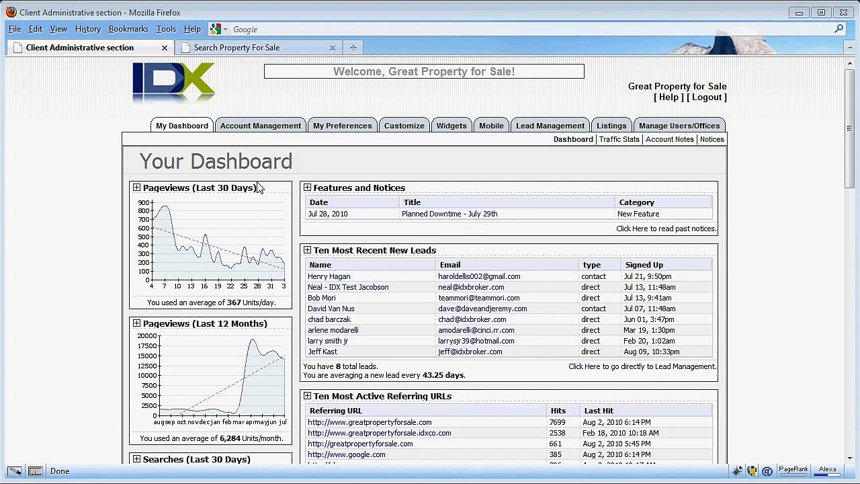Open lead Henry Hagan

329,276
